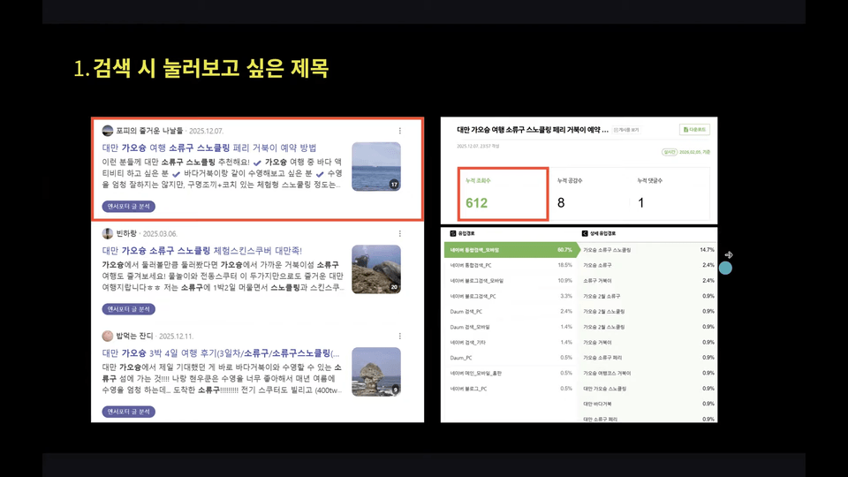Image resolution: width=848 pixels, height=477 pixels.
Task: Open the post titled 대만 가오슝 소류구 스노클링 체험스킨스쿠버 대만족!
Action: click(202, 250)
